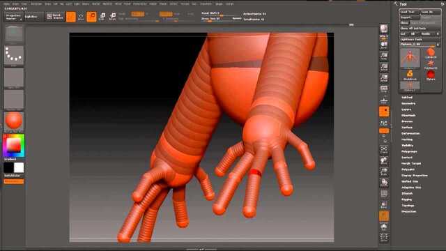Open the Projection Master button
The image size is (446, 251).
(x=13, y=17)
